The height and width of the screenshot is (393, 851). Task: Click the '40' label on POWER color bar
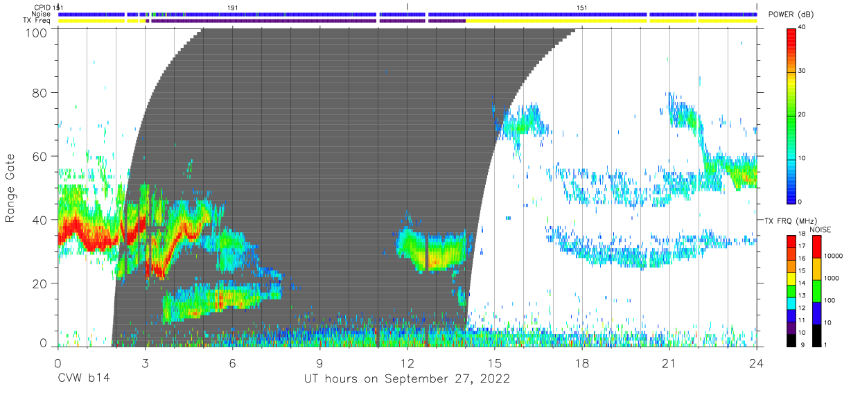coord(802,28)
